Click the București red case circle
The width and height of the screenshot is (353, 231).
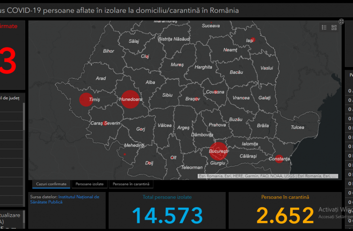coord(219,151)
